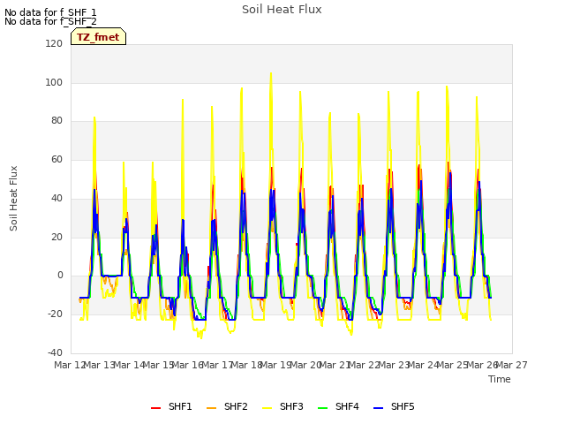Toggle the SHF1 legend entry
Image resolution: width=565 pixels, height=424 pixels.
click(x=171, y=406)
